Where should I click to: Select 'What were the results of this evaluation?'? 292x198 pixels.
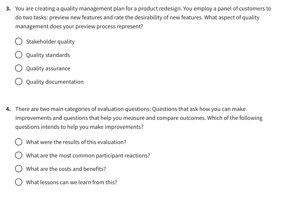[19, 142]
